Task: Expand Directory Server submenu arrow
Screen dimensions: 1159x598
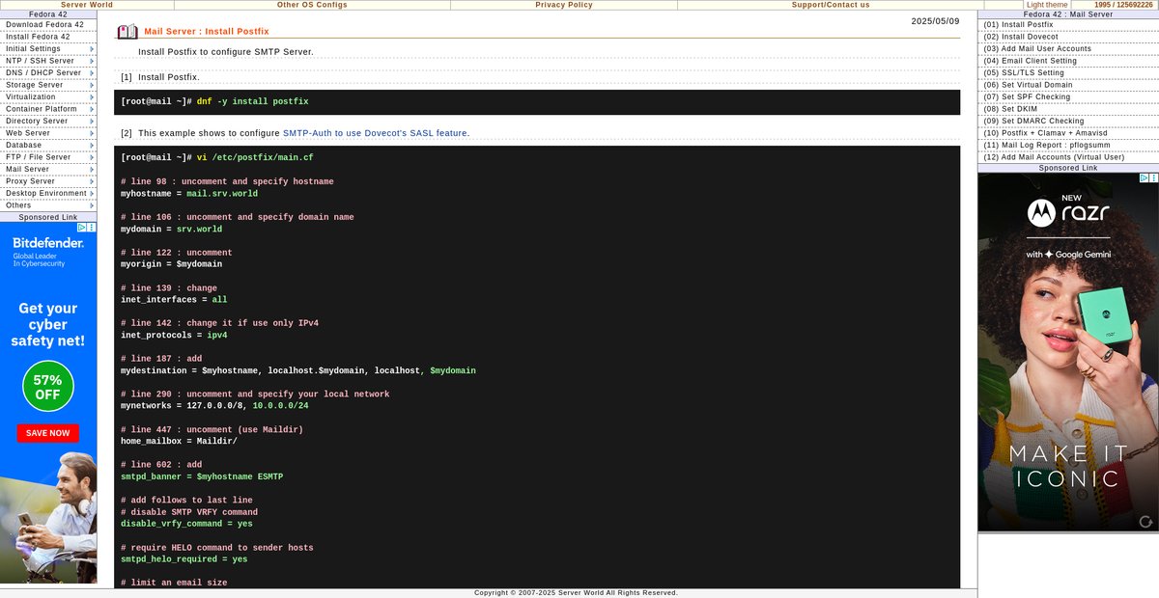Action: [92, 121]
